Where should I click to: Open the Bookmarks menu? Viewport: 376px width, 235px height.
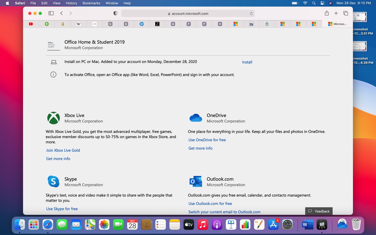click(x=91, y=3)
